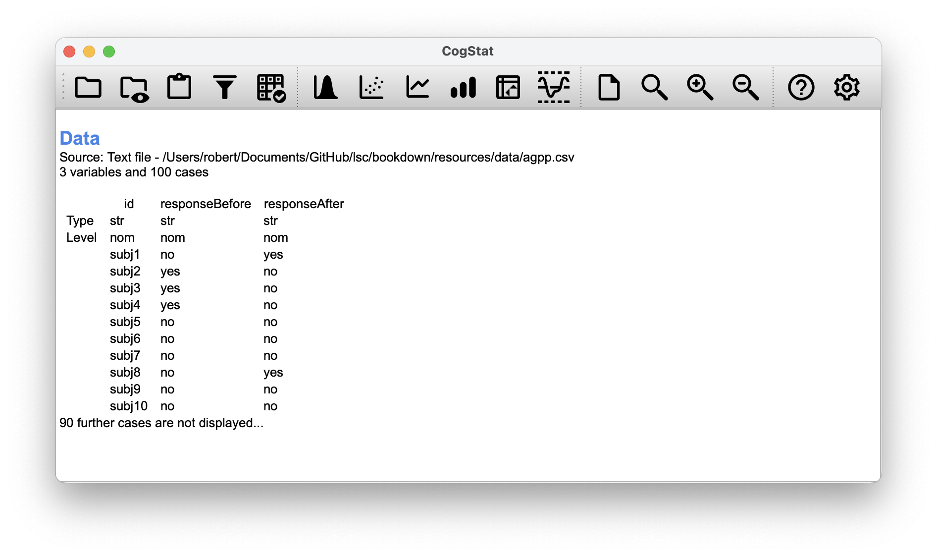Click the Pivot table icon

(508, 88)
